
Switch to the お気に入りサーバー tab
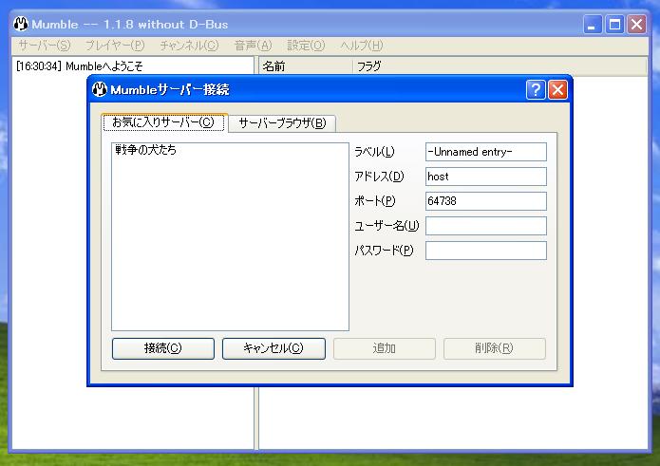162,123
